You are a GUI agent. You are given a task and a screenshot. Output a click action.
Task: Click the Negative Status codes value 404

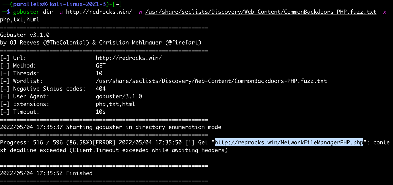[x=101, y=89]
